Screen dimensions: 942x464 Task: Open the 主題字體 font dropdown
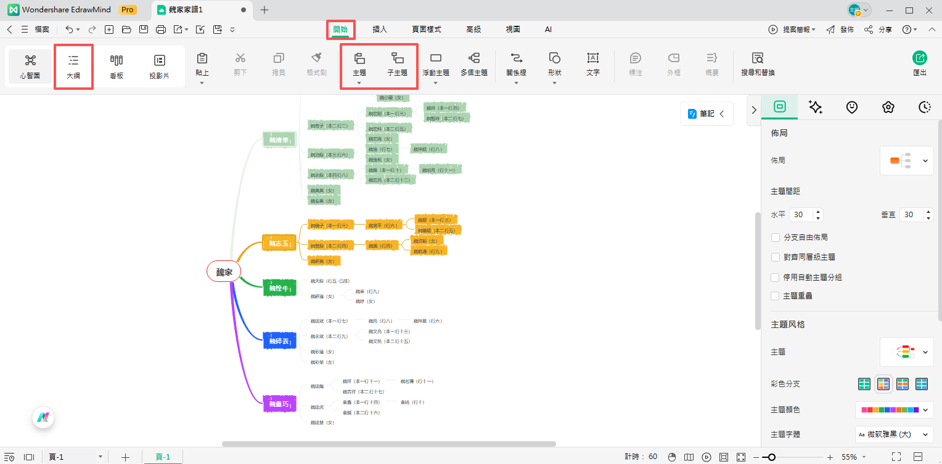tap(893, 434)
